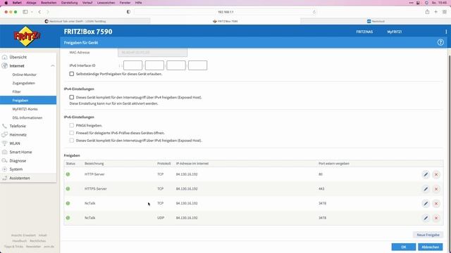451x253 pixels.
Task: Click the green status dot of HTTPS-Server
Action: (68, 189)
